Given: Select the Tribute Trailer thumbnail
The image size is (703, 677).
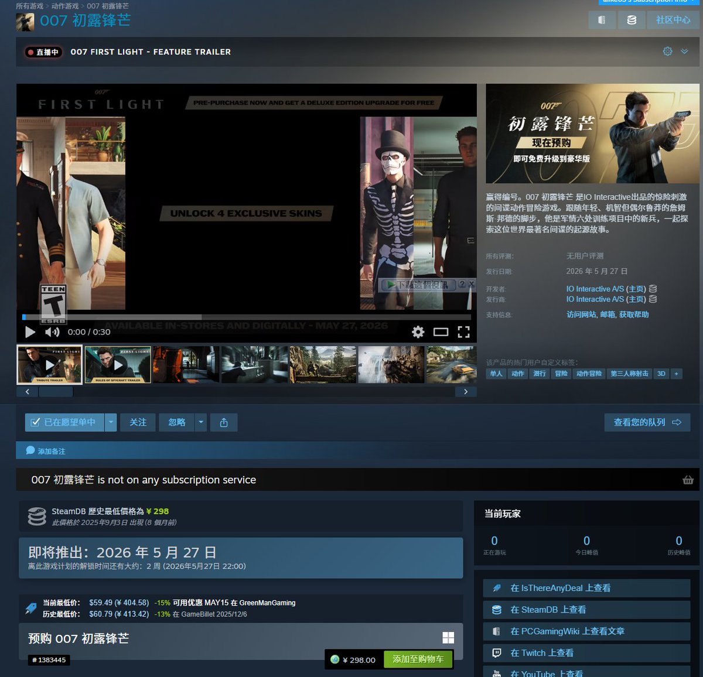Looking at the screenshot, I should [x=50, y=364].
